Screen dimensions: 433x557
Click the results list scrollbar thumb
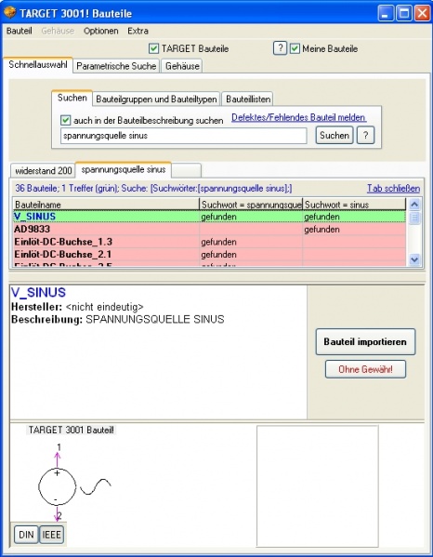click(414, 218)
